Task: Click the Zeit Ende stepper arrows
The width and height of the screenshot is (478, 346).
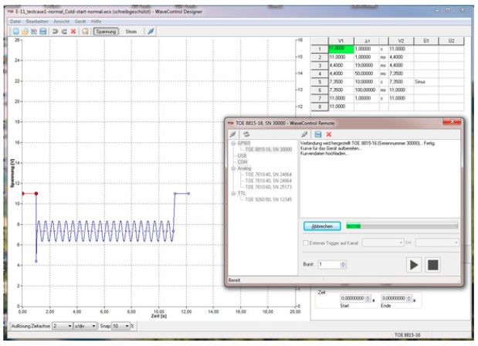Action: click(409, 298)
